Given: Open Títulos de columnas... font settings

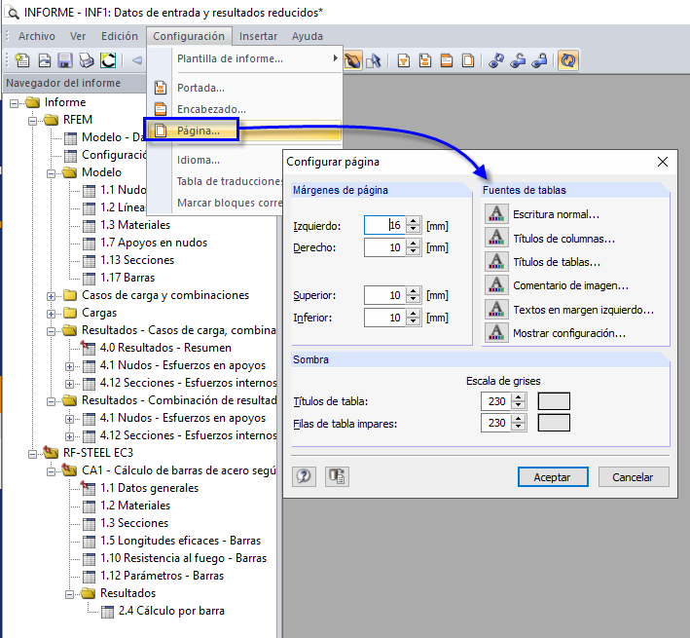Looking at the screenshot, I should click(x=564, y=239).
